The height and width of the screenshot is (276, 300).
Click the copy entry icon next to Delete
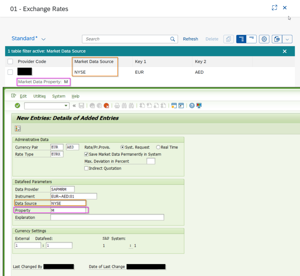click(x=229, y=39)
